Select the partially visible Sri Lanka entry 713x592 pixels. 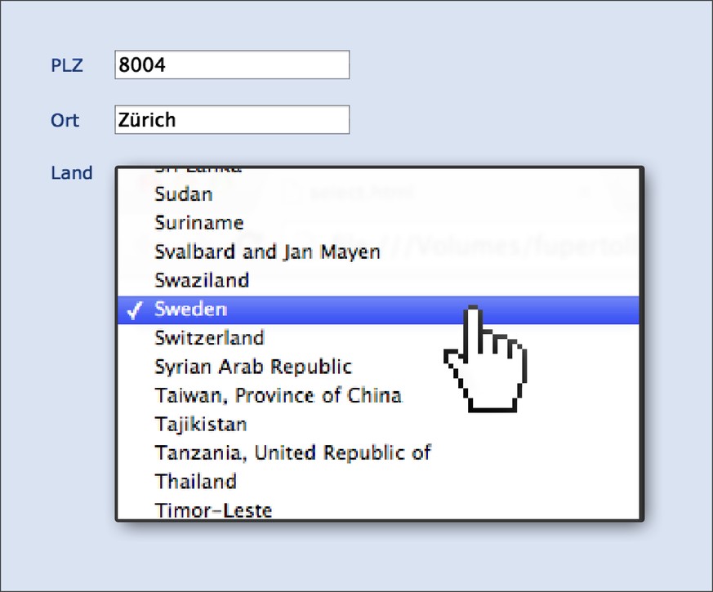point(378,171)
